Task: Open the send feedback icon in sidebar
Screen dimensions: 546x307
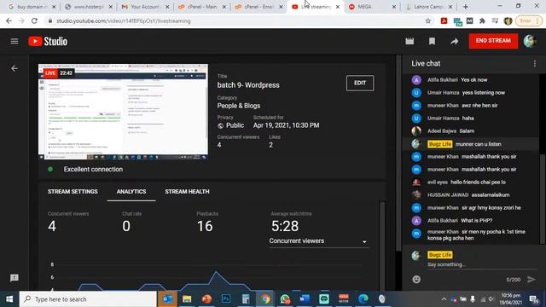Action: [15, 278]
